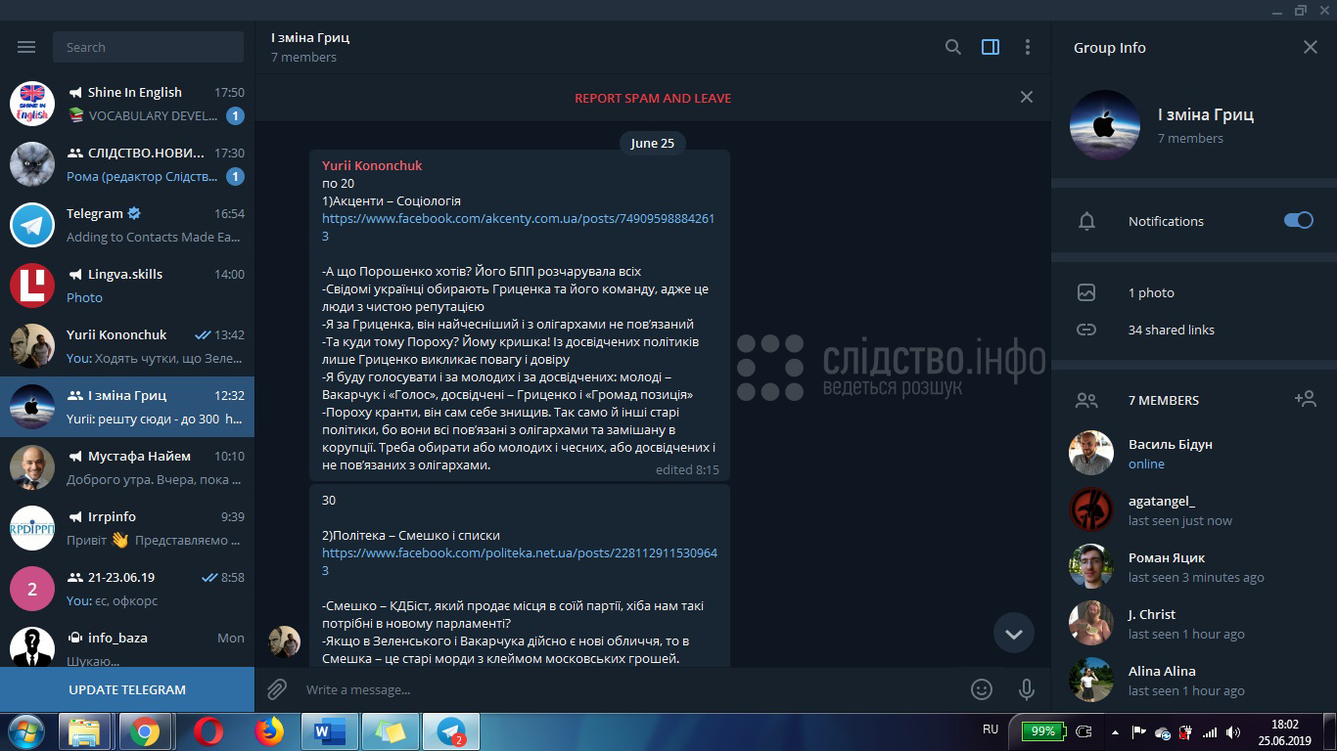This screenshot has height=751, width=1337.
Task: Click the network signal tray icon
Action: [1210, 731]
